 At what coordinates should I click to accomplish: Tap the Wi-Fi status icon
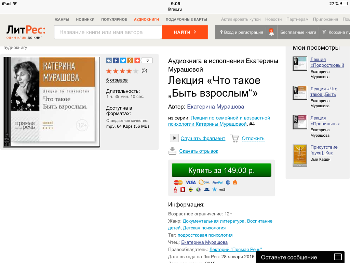pos(15,3)
